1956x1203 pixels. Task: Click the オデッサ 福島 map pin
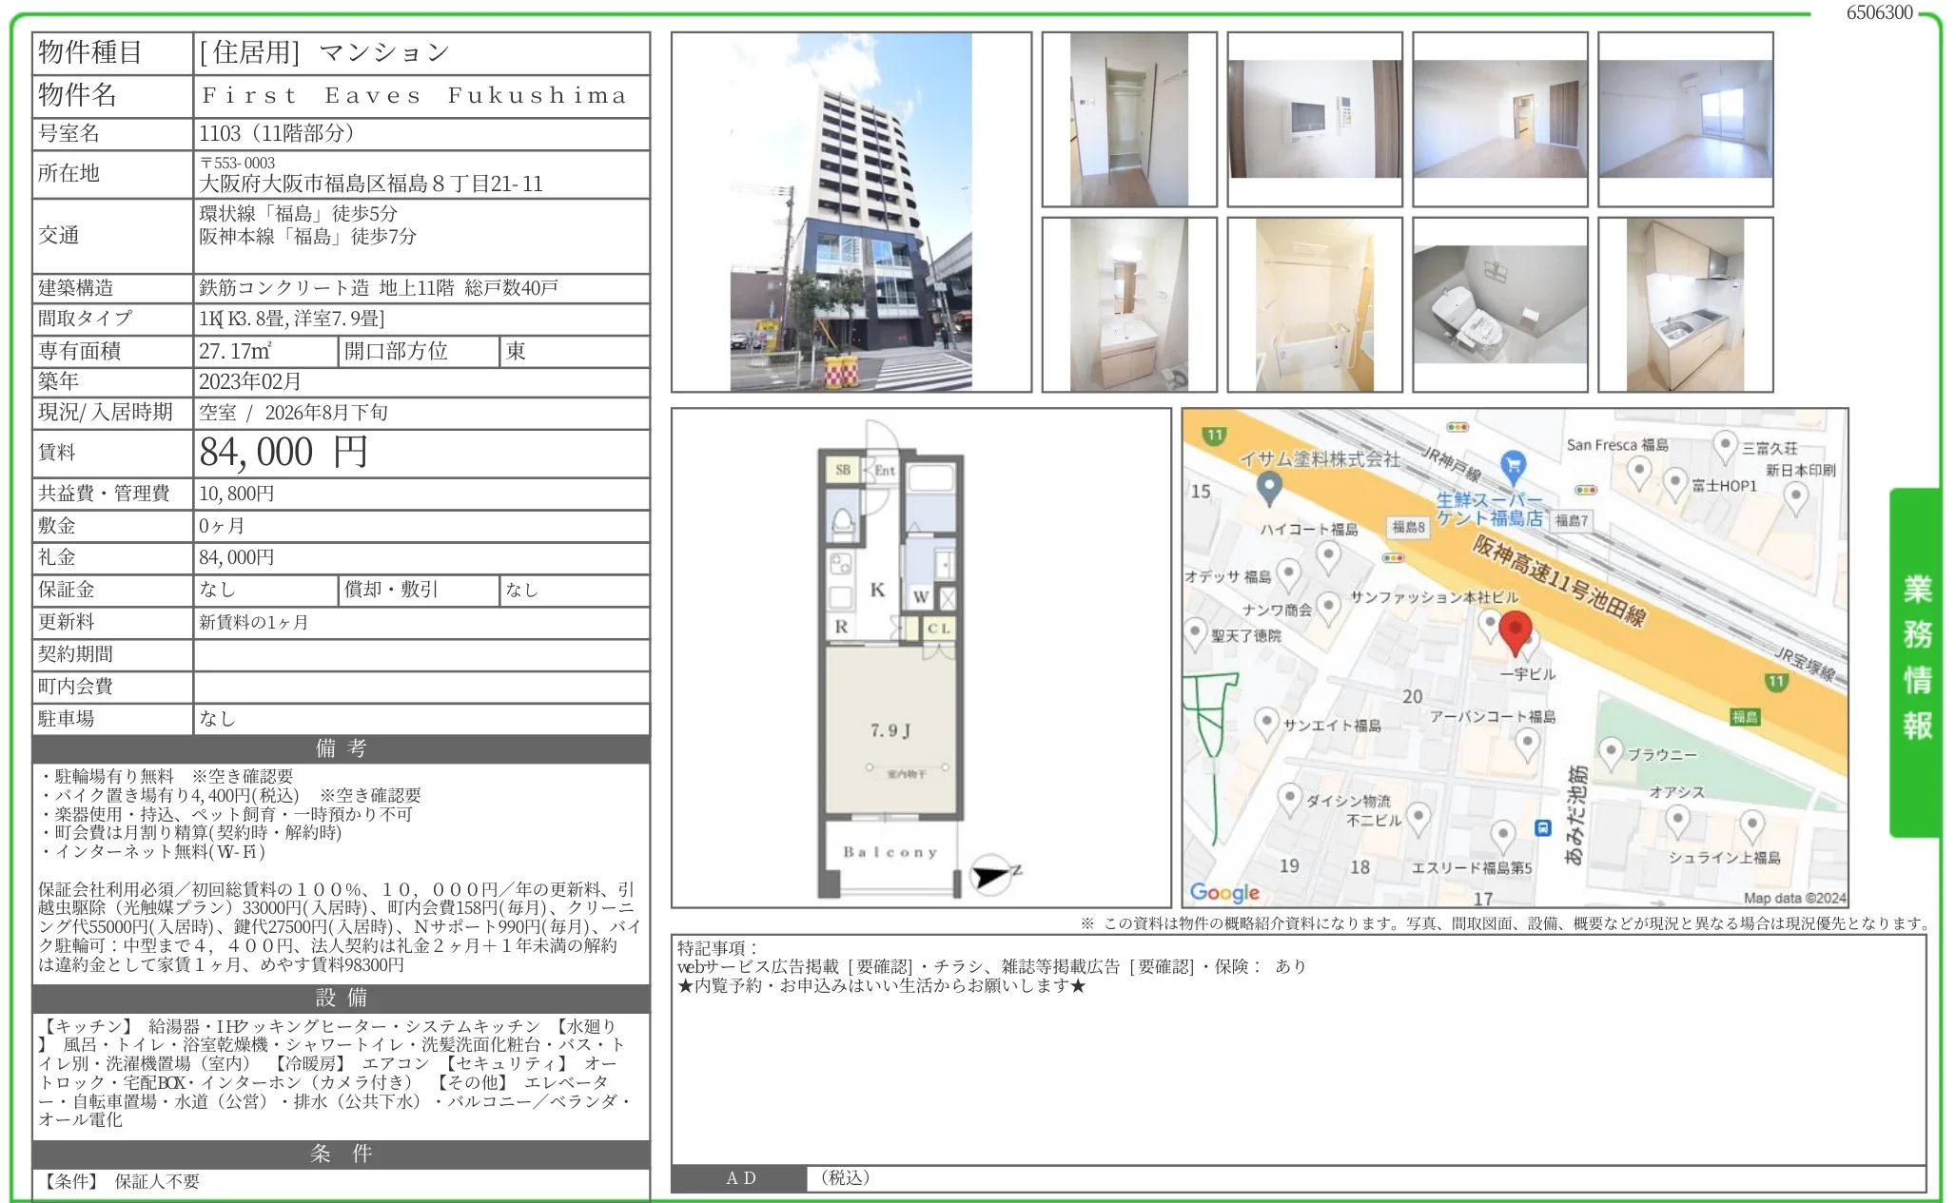coord(1288,574)
